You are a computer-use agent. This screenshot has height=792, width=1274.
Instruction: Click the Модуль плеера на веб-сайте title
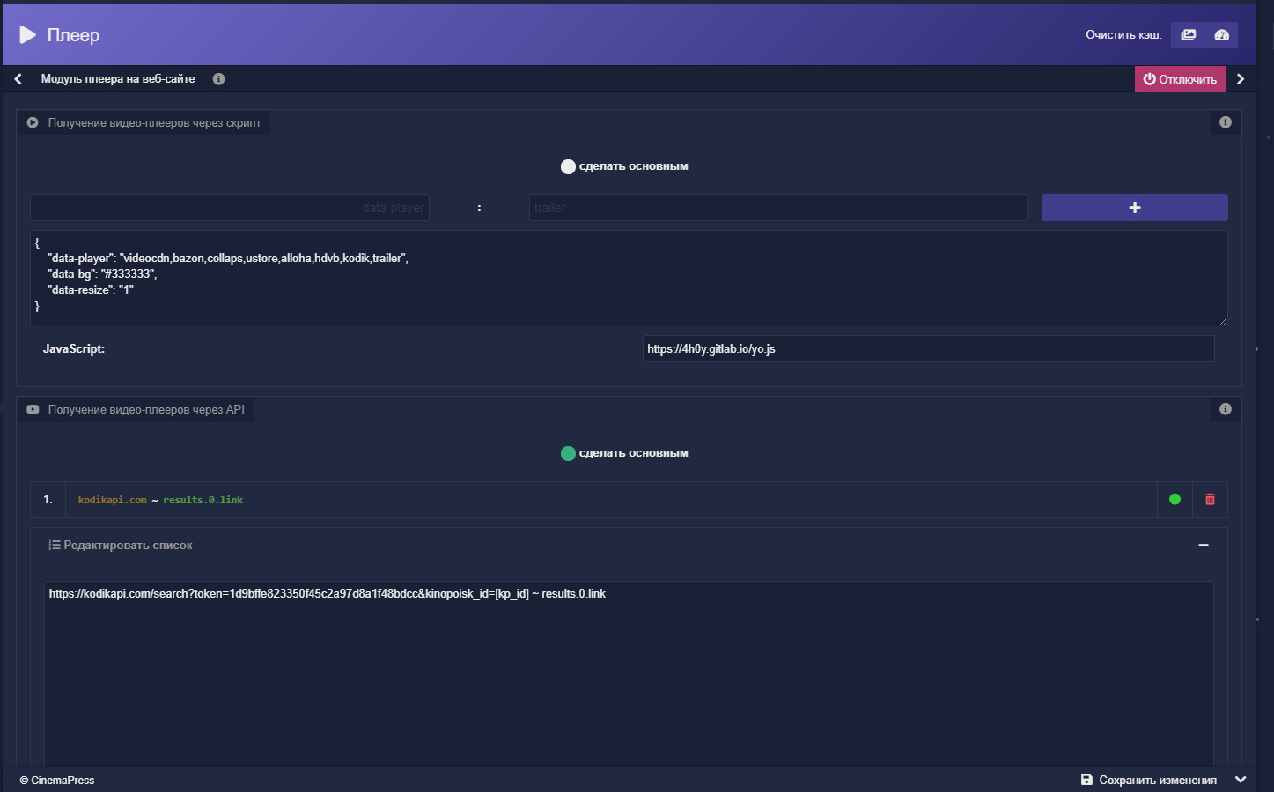[118, 79]
